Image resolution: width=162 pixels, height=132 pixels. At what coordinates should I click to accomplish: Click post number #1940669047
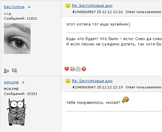point(84,87)
